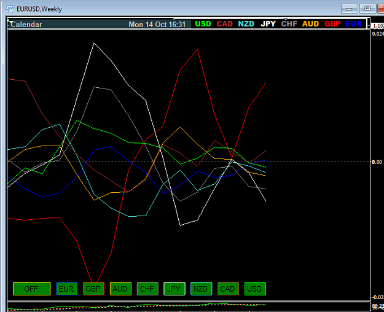The height and width of the screenshot is (312, 384).
Task: Toggle the CAD currency line button
Action: coord(228,289)
